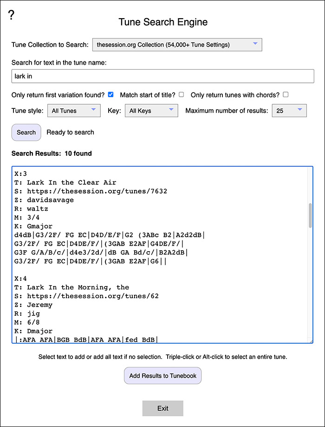Click the search results scrollbar thumb
325x427 pixels.
tap(310, 215)
